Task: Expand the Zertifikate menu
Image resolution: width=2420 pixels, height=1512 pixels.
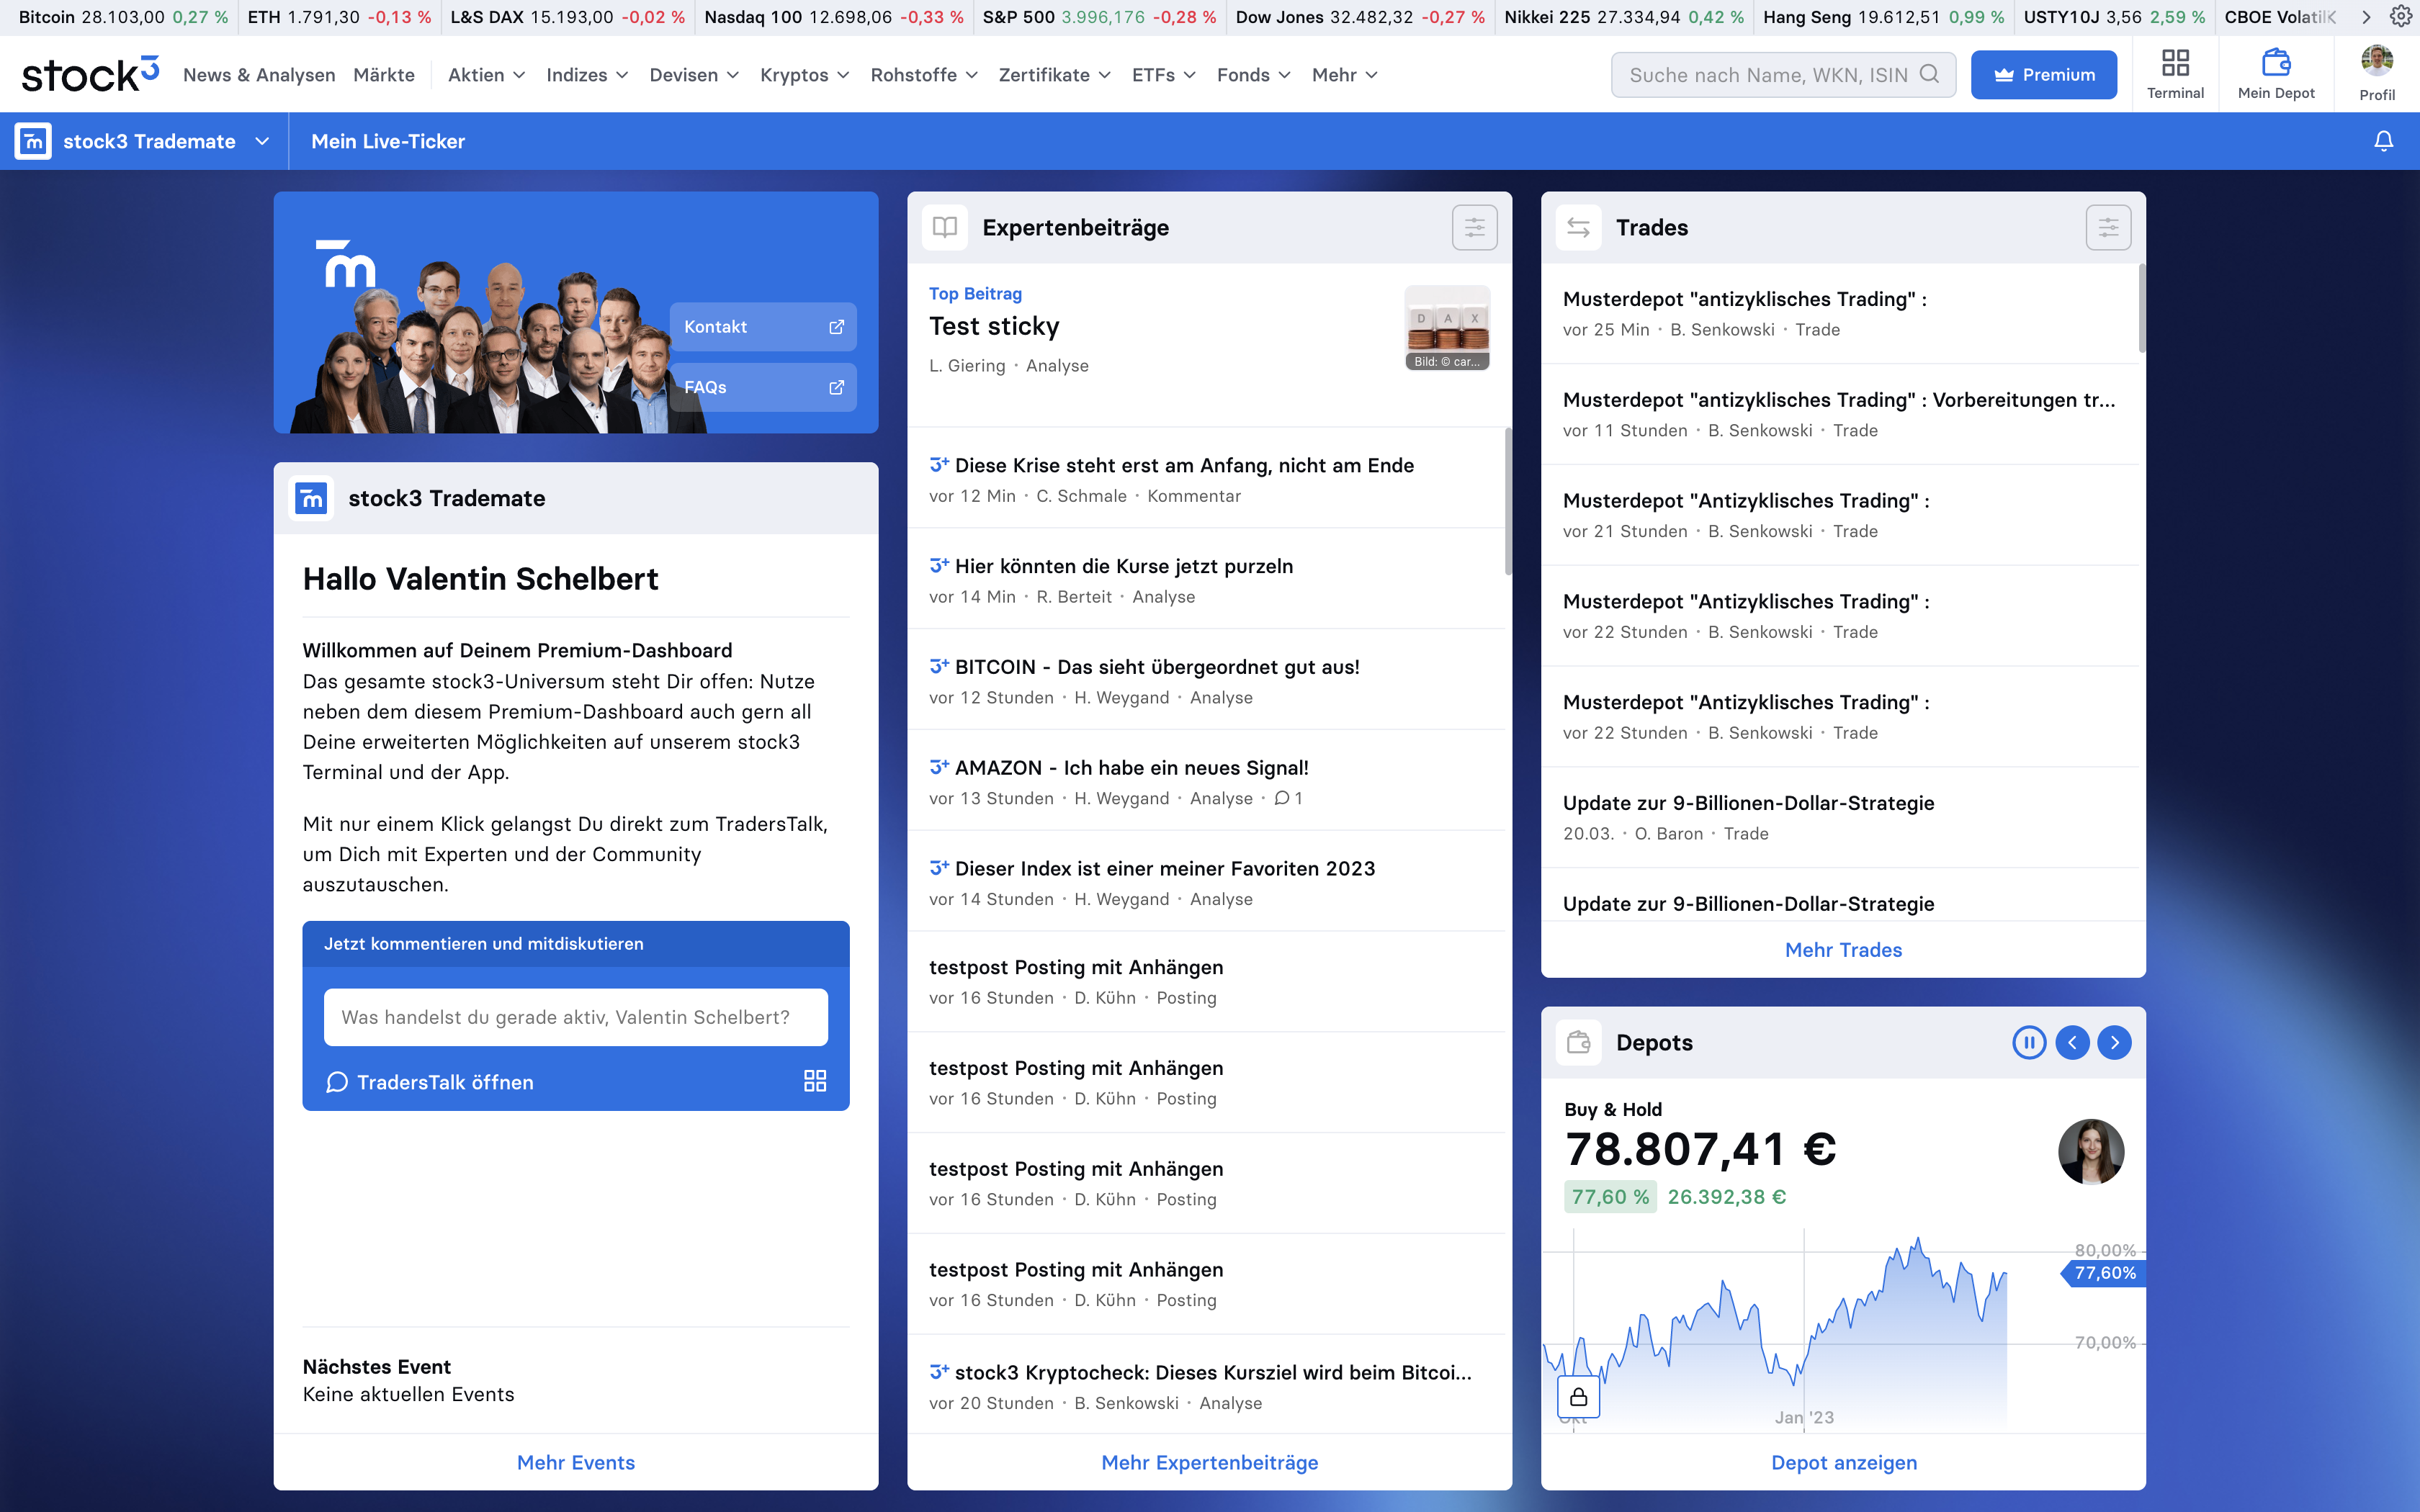Action: (x=1054, y=75)
